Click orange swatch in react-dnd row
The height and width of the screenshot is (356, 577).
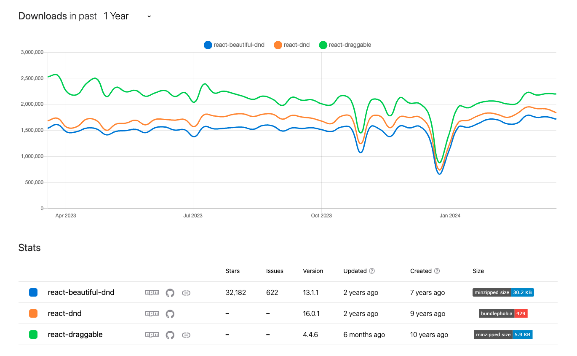[33, 313]
